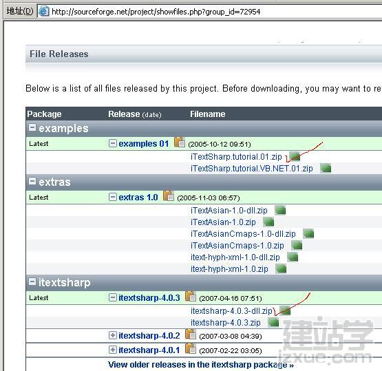Image resolution: width=382 pixels, height=371 pixels.
Task: Click release notes icon for itextsharp-4.0.1
Action: pos(190,349)
